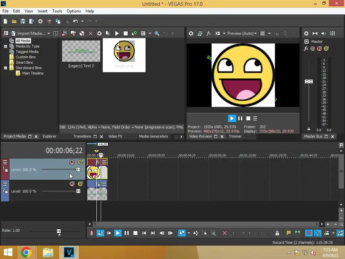This screenshot has width=345, height=259.
Task: Open the Undo history dropdown arrow
Action: coord(82,21)
